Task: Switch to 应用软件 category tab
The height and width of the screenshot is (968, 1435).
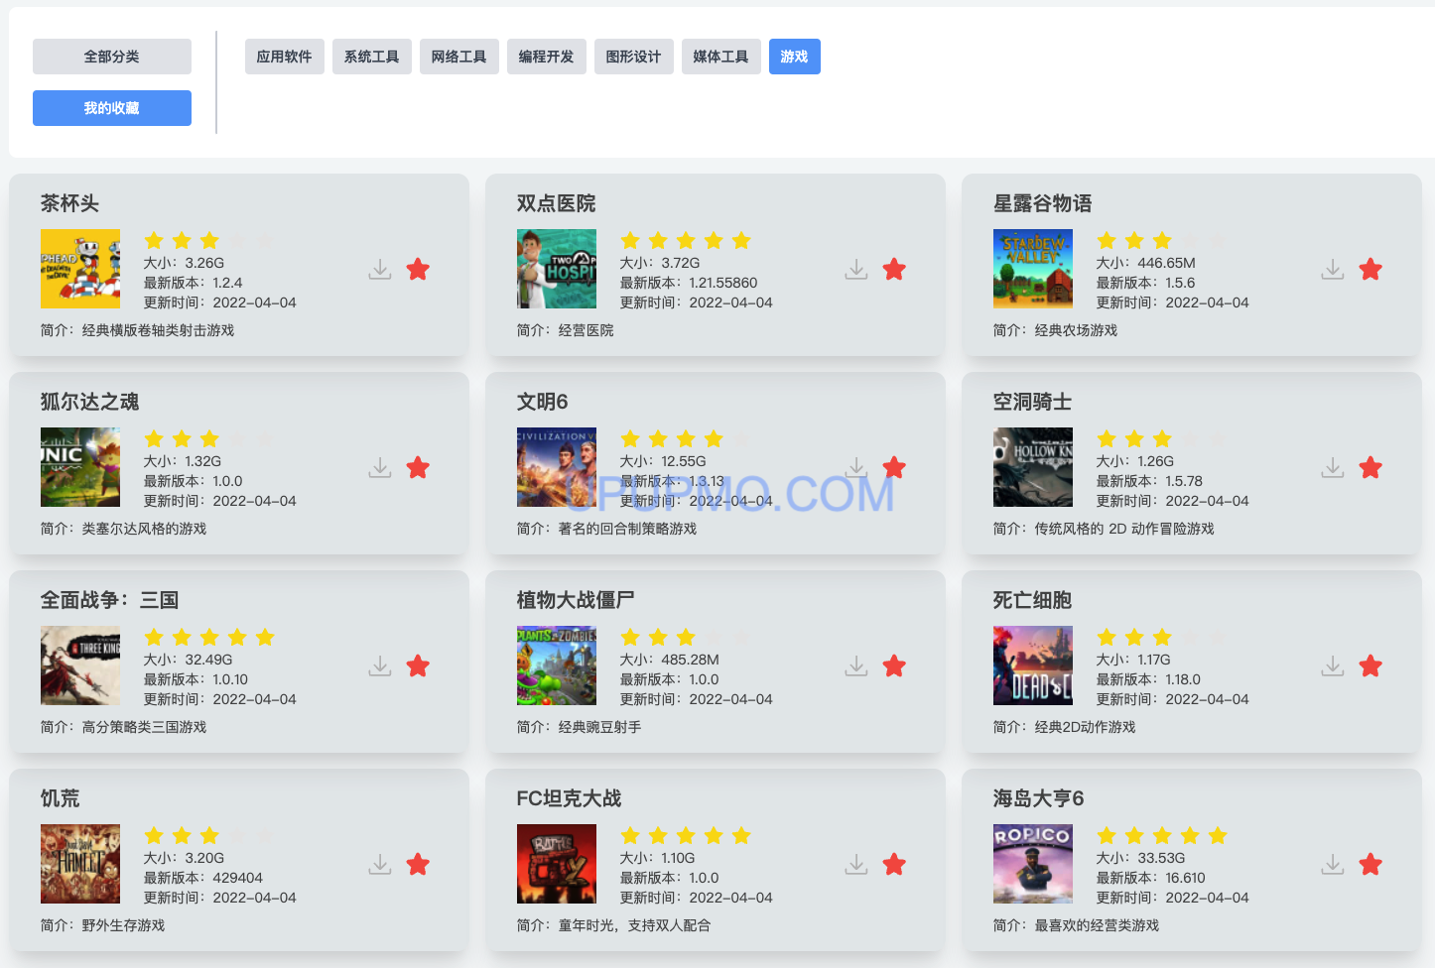Action: tap(284, 57)
